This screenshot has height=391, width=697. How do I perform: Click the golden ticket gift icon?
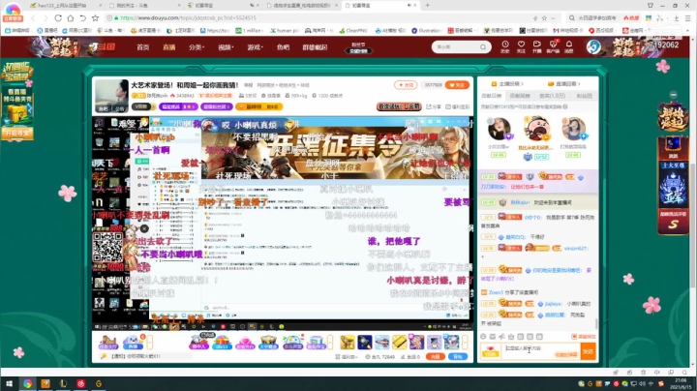[x=399, y=343]
